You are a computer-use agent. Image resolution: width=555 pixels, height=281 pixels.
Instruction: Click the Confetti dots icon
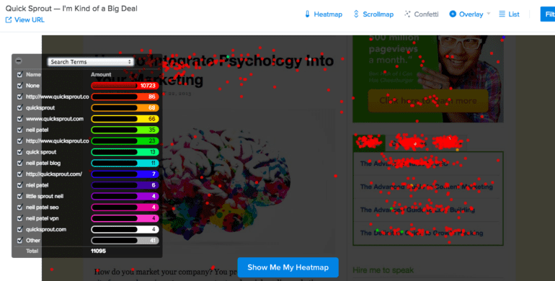[x=407, y=14]
